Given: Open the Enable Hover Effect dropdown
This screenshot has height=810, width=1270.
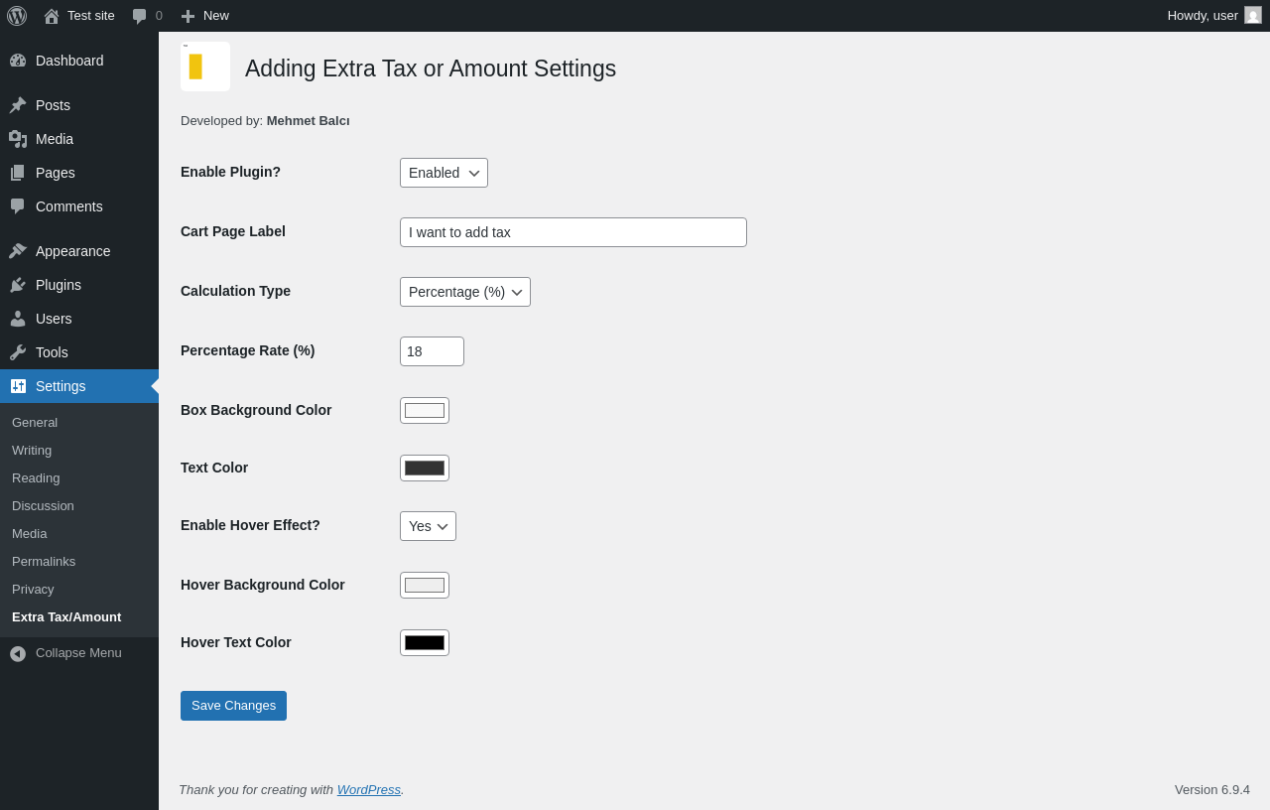Looking at the screenshot, I should [428, 526].
